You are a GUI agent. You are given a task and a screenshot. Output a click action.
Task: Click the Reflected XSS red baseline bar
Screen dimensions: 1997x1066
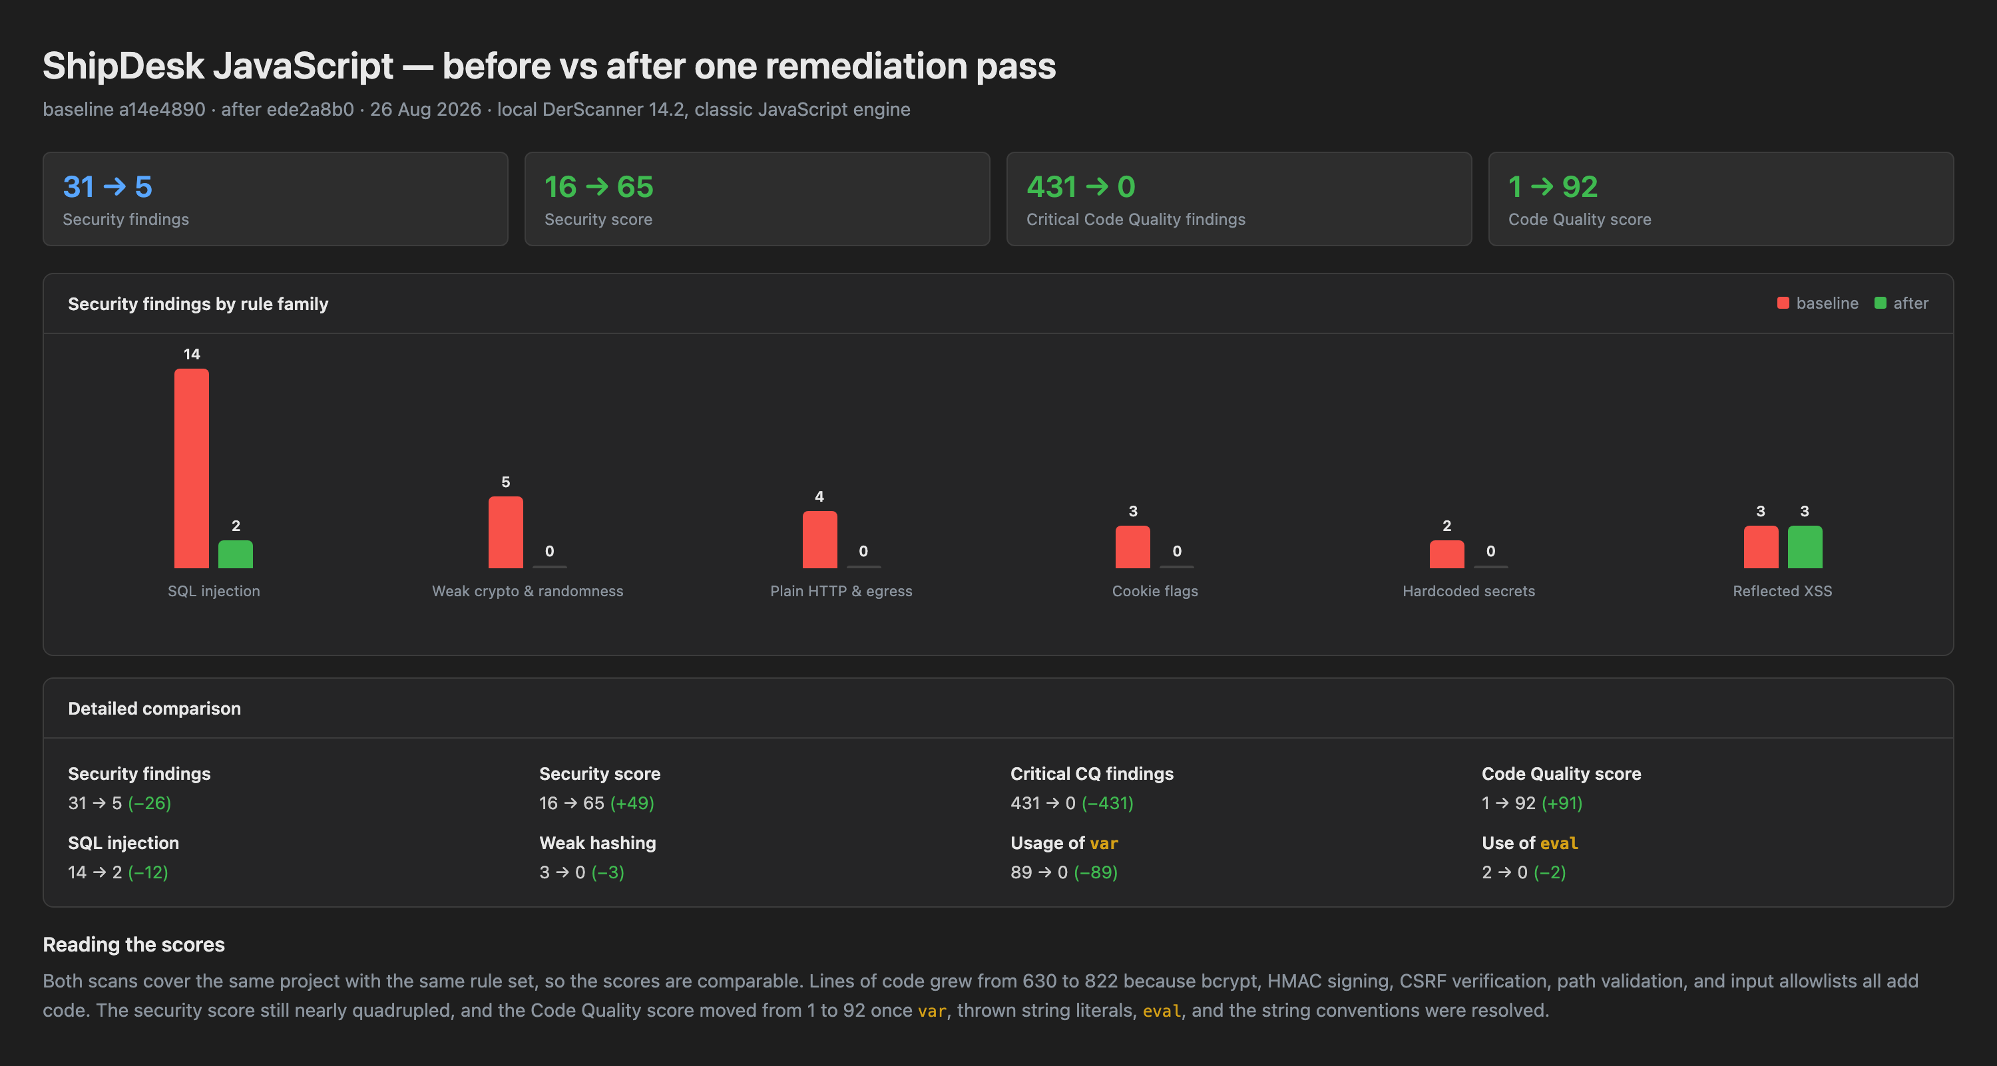(x=1761, y=547)
